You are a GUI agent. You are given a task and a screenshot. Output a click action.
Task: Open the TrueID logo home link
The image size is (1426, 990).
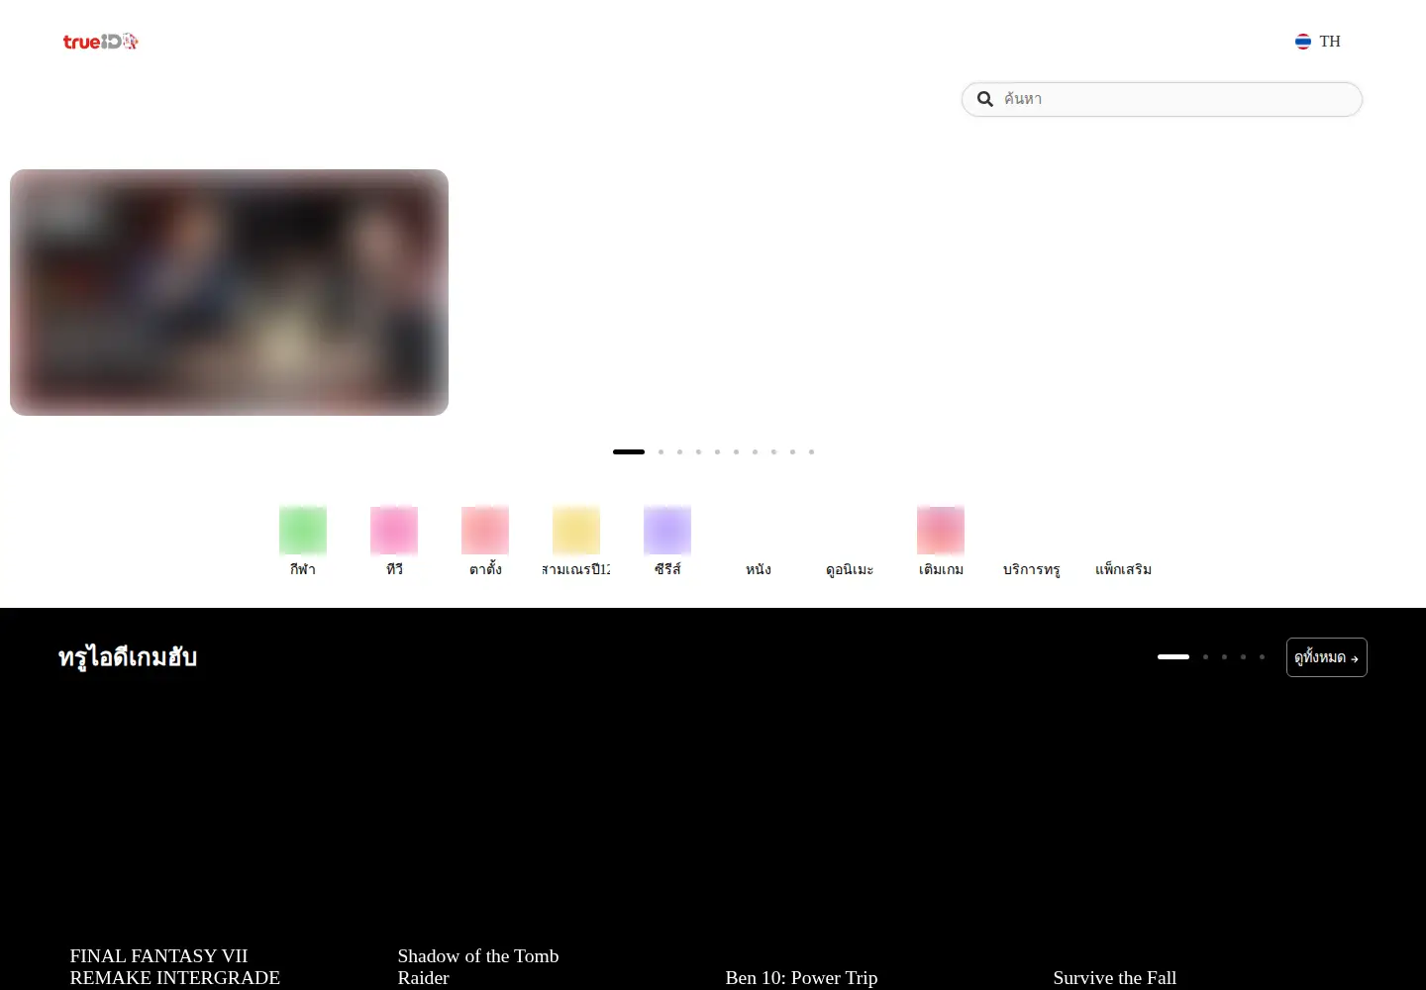tap(101, 42)
